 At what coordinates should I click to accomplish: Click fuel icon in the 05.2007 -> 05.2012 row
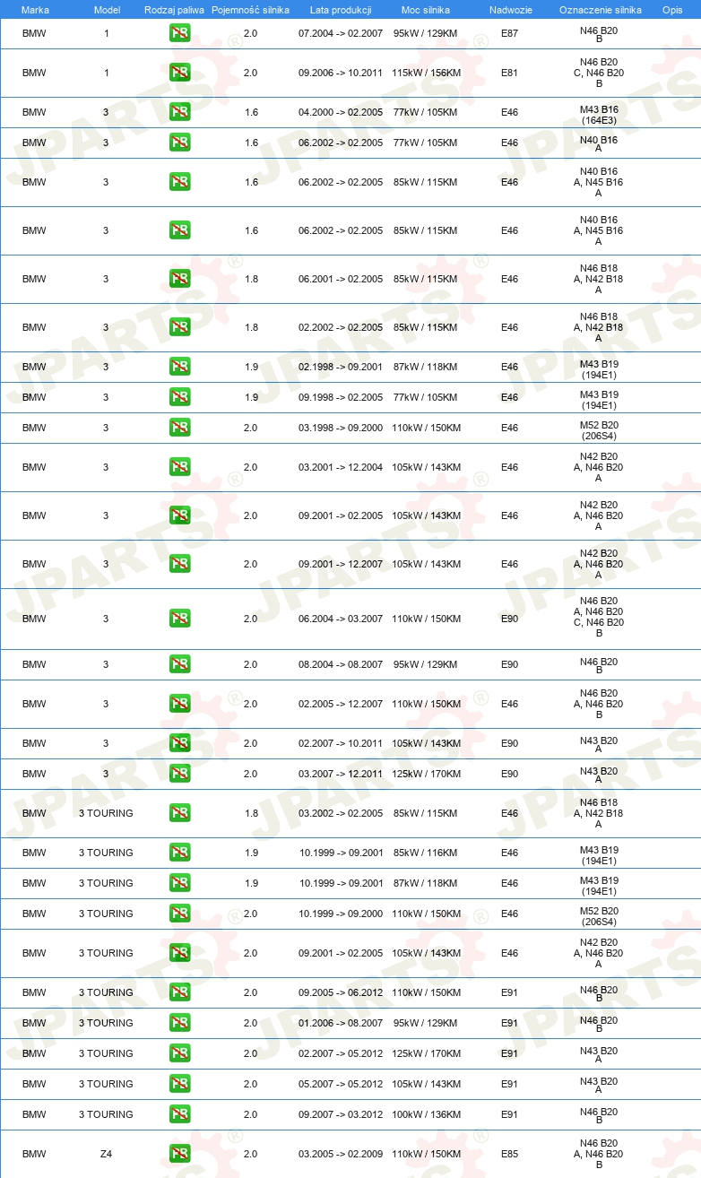179,1084
